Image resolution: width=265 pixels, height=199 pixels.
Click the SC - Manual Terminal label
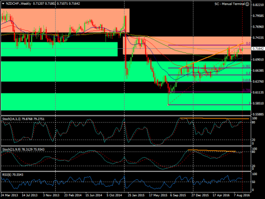click(x=229, y=4)
